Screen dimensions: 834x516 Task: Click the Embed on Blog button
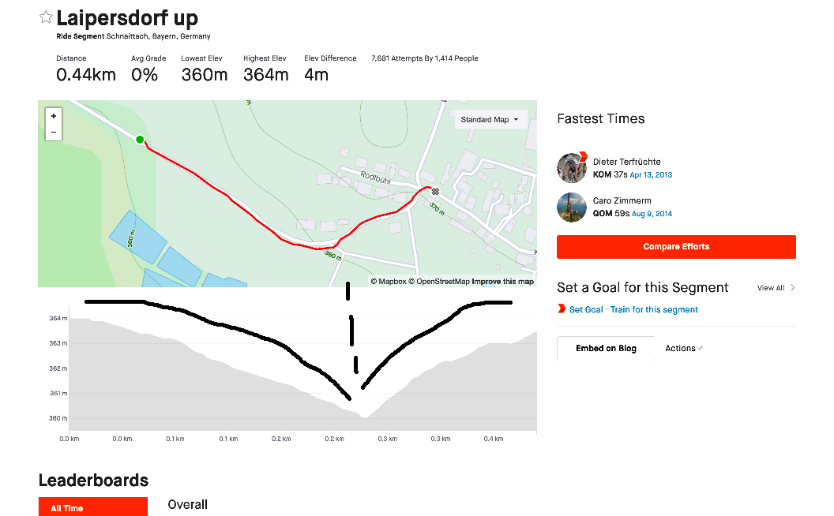click(x=606, y=349)
